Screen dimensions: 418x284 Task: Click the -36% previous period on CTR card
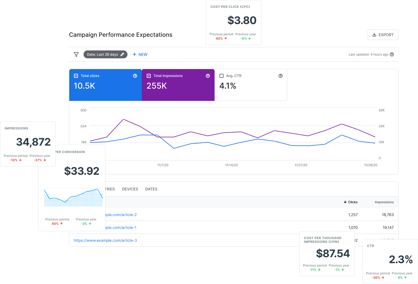(x=378, y=278)
